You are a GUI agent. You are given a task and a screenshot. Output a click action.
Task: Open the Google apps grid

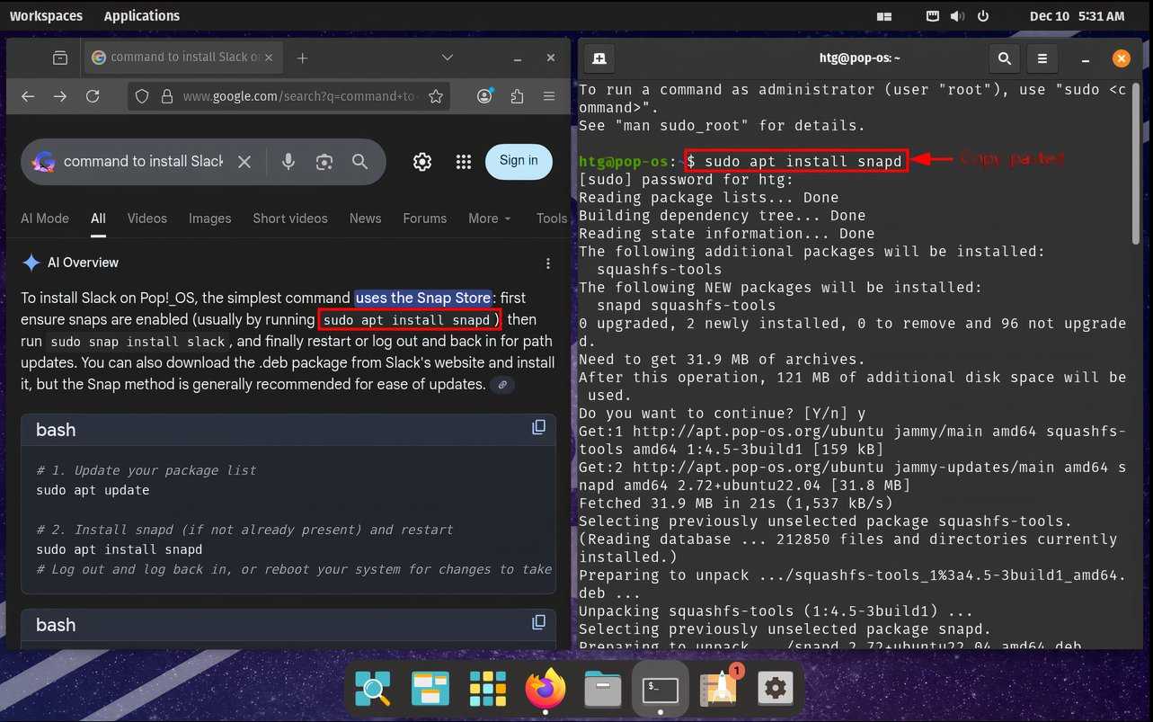[x=464, y=162]
